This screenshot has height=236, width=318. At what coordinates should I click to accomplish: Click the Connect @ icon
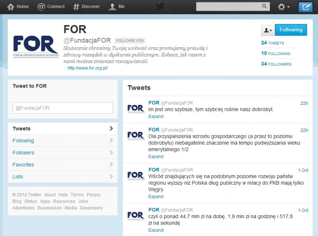tap(41, 7)
